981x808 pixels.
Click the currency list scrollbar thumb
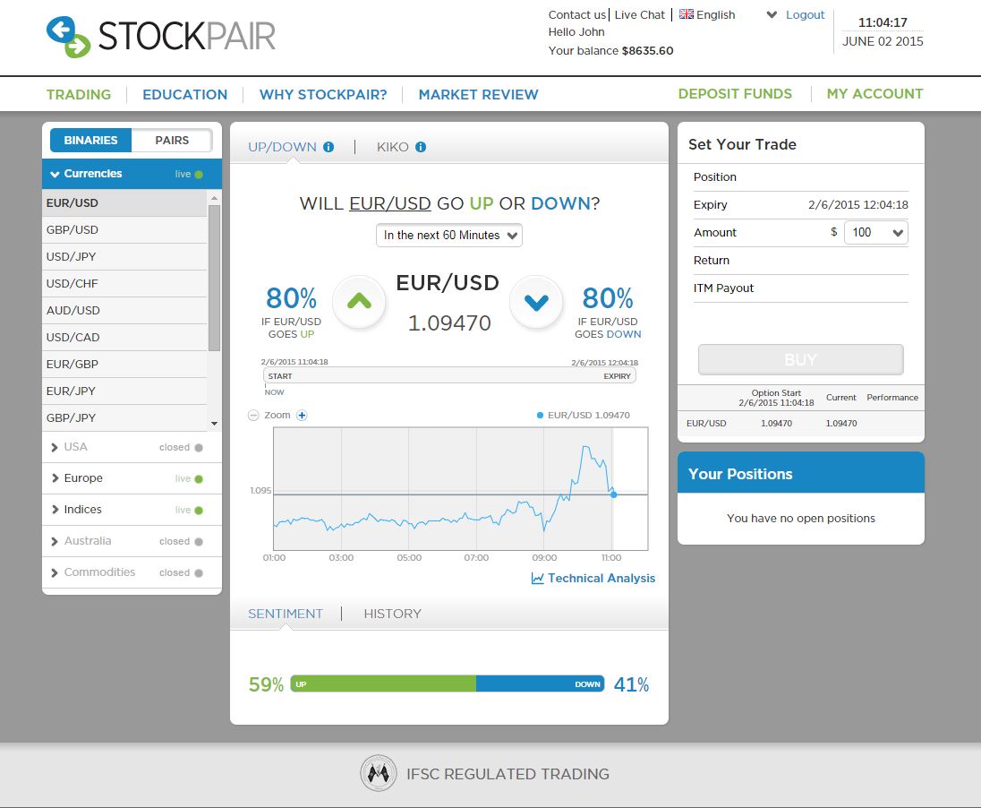point(215,278)
